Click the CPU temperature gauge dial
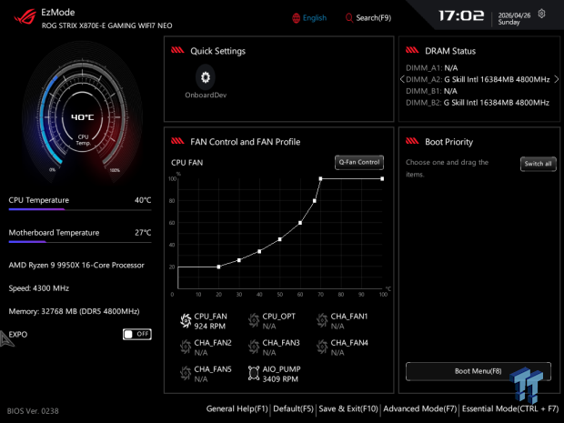Screen dimensions: 564x423 [83, 114]
